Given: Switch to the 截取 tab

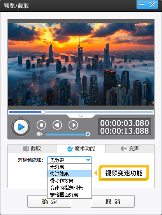Looking at the screenshot, I should (32, 148).
